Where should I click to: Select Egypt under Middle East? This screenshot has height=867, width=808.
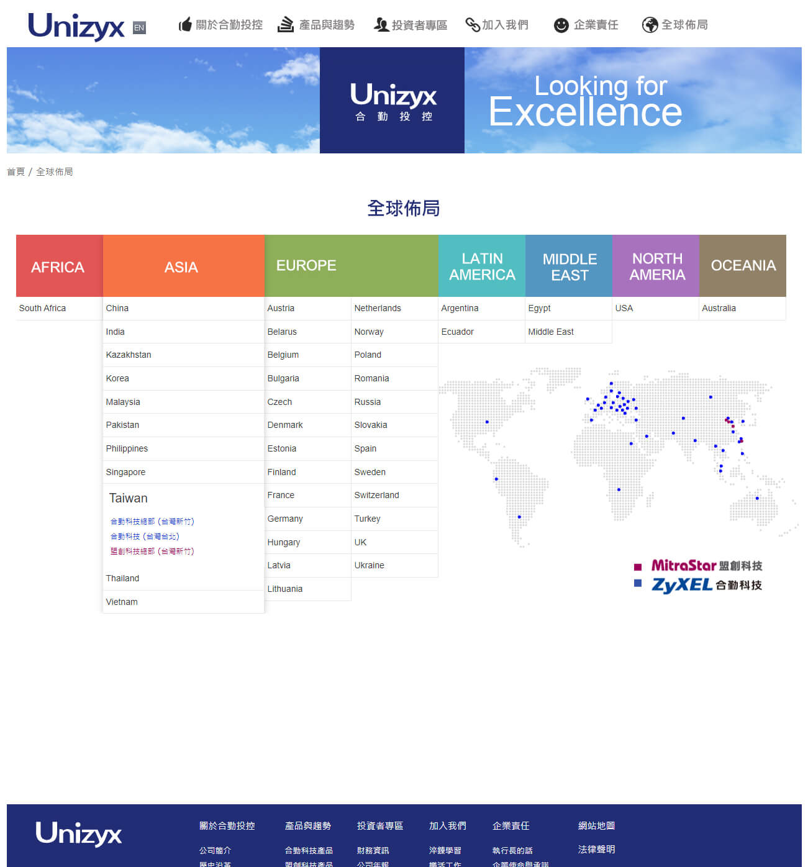[569, 309]
